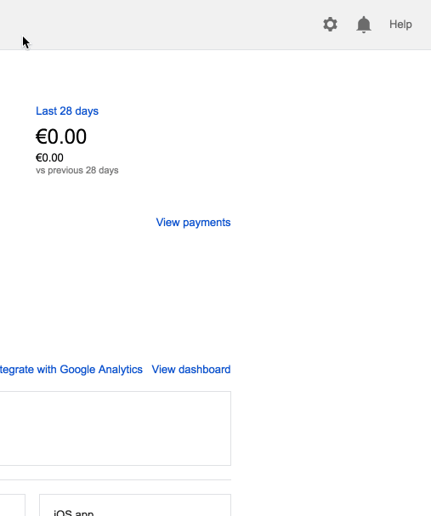
Task: Open the Help menu
Action: 400,25
